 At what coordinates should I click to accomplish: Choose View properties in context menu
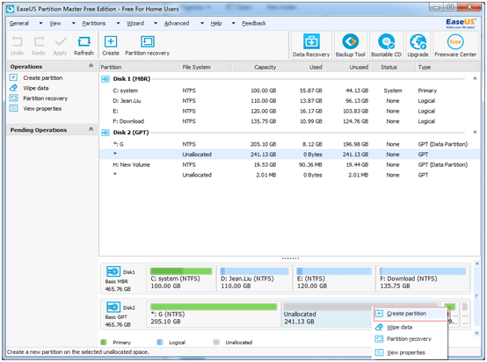tap(411, 352)
